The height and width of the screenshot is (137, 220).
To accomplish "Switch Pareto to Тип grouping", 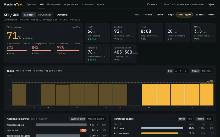I will [x=190, y=119].
